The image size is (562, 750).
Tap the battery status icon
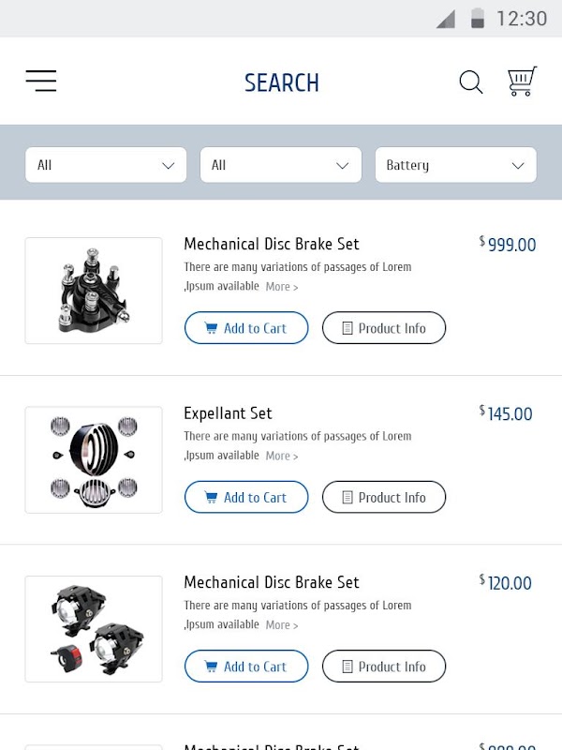(x=478, y=19)
